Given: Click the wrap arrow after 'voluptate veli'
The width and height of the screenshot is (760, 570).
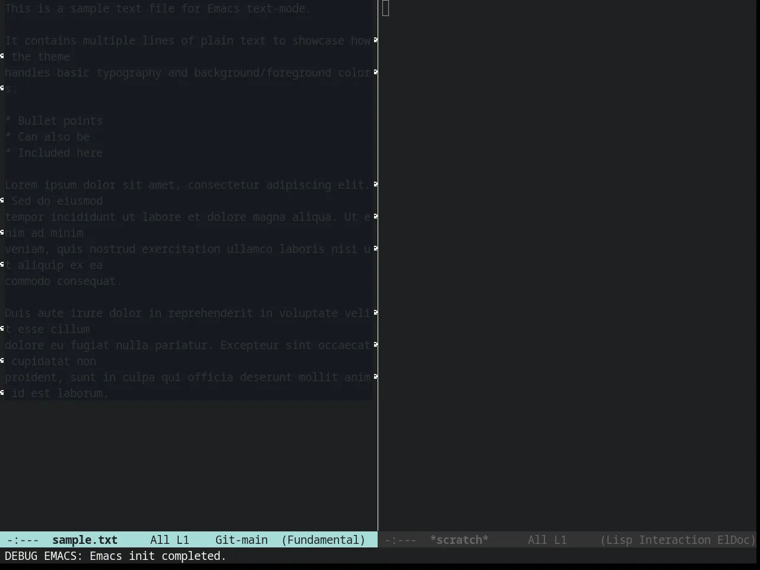Looking at the screenshot, I should click(x=375, y=312).
